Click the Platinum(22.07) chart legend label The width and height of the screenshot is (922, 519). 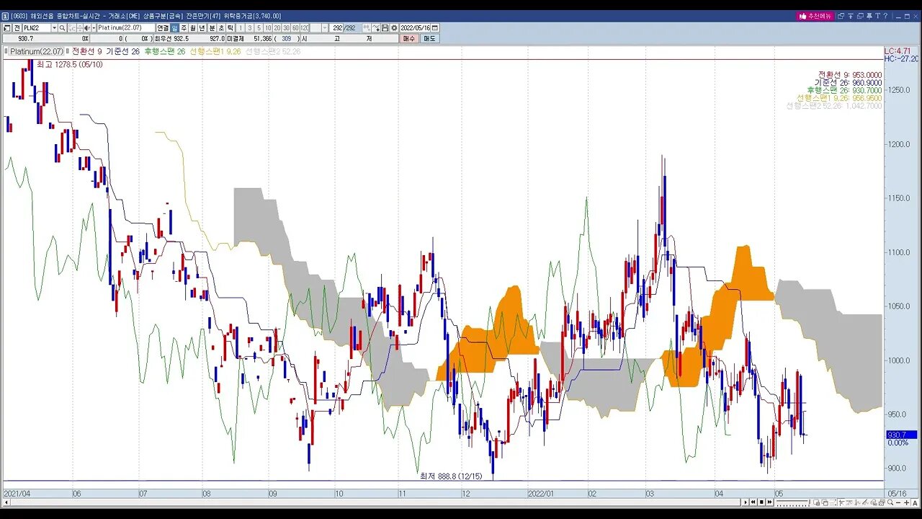[37, 51]
